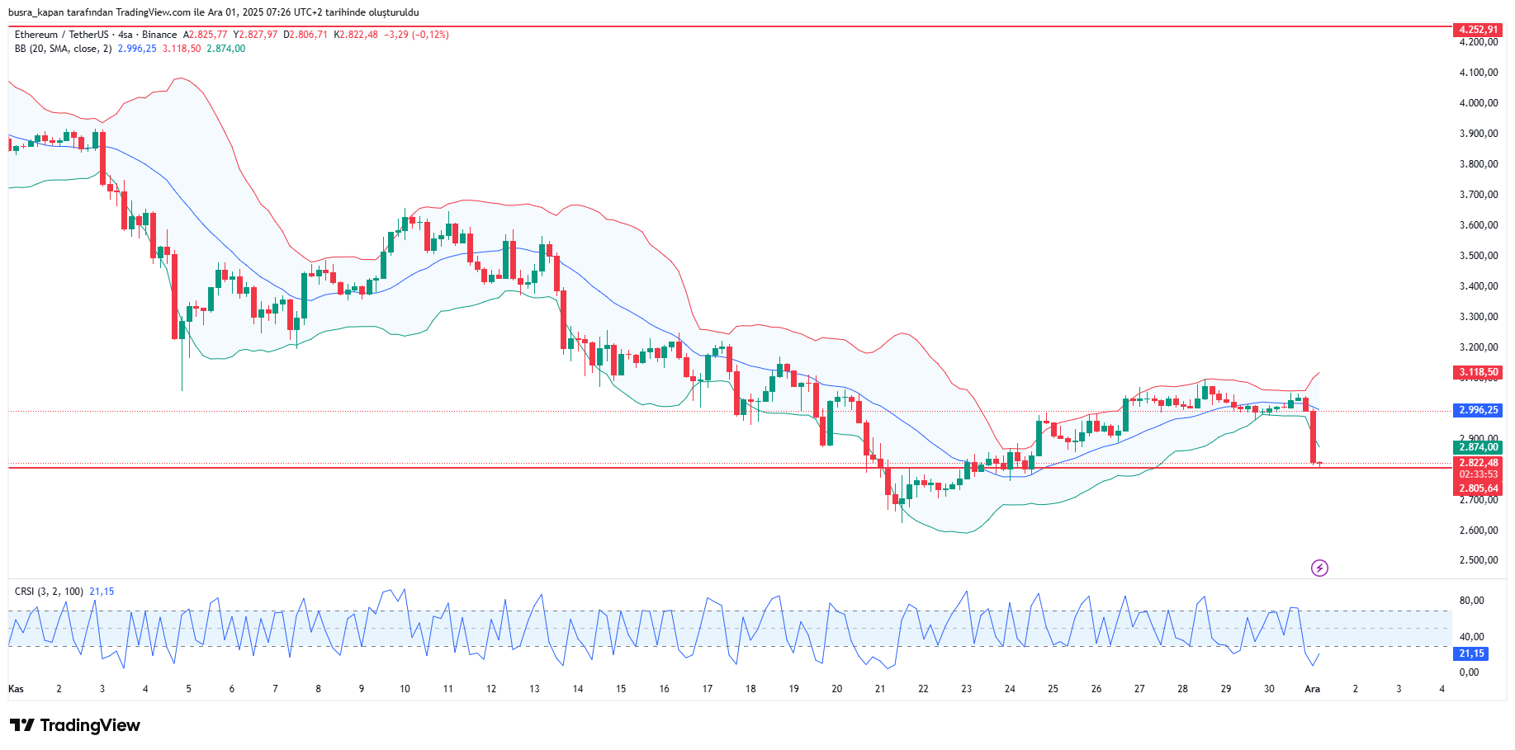The height and width of the screenshot is (750, 1515).
Task: Select the CRSI (3, 2, 100) indicator legend
Action: point(49,592)
